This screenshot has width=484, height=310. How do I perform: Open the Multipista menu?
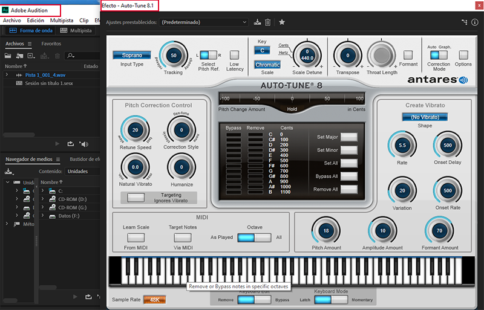[62, 21]
